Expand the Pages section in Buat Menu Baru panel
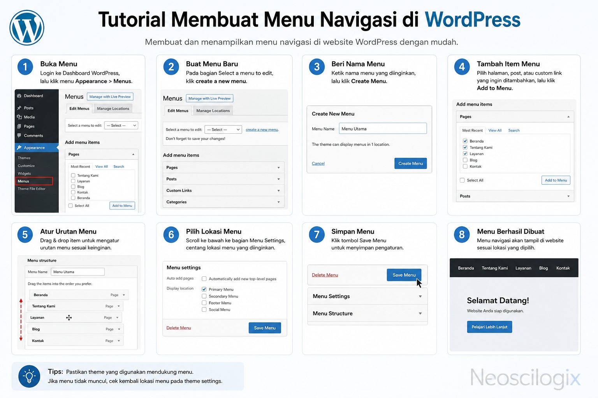The image size is (598, 398). pyautogui.click(x=223, y=168)
